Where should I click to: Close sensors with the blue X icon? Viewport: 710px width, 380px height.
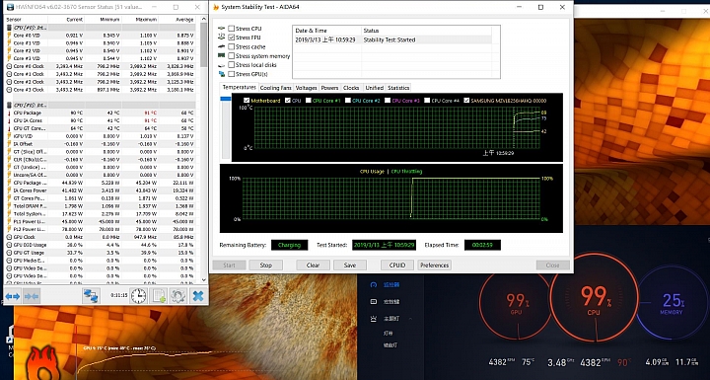point(198,296)
